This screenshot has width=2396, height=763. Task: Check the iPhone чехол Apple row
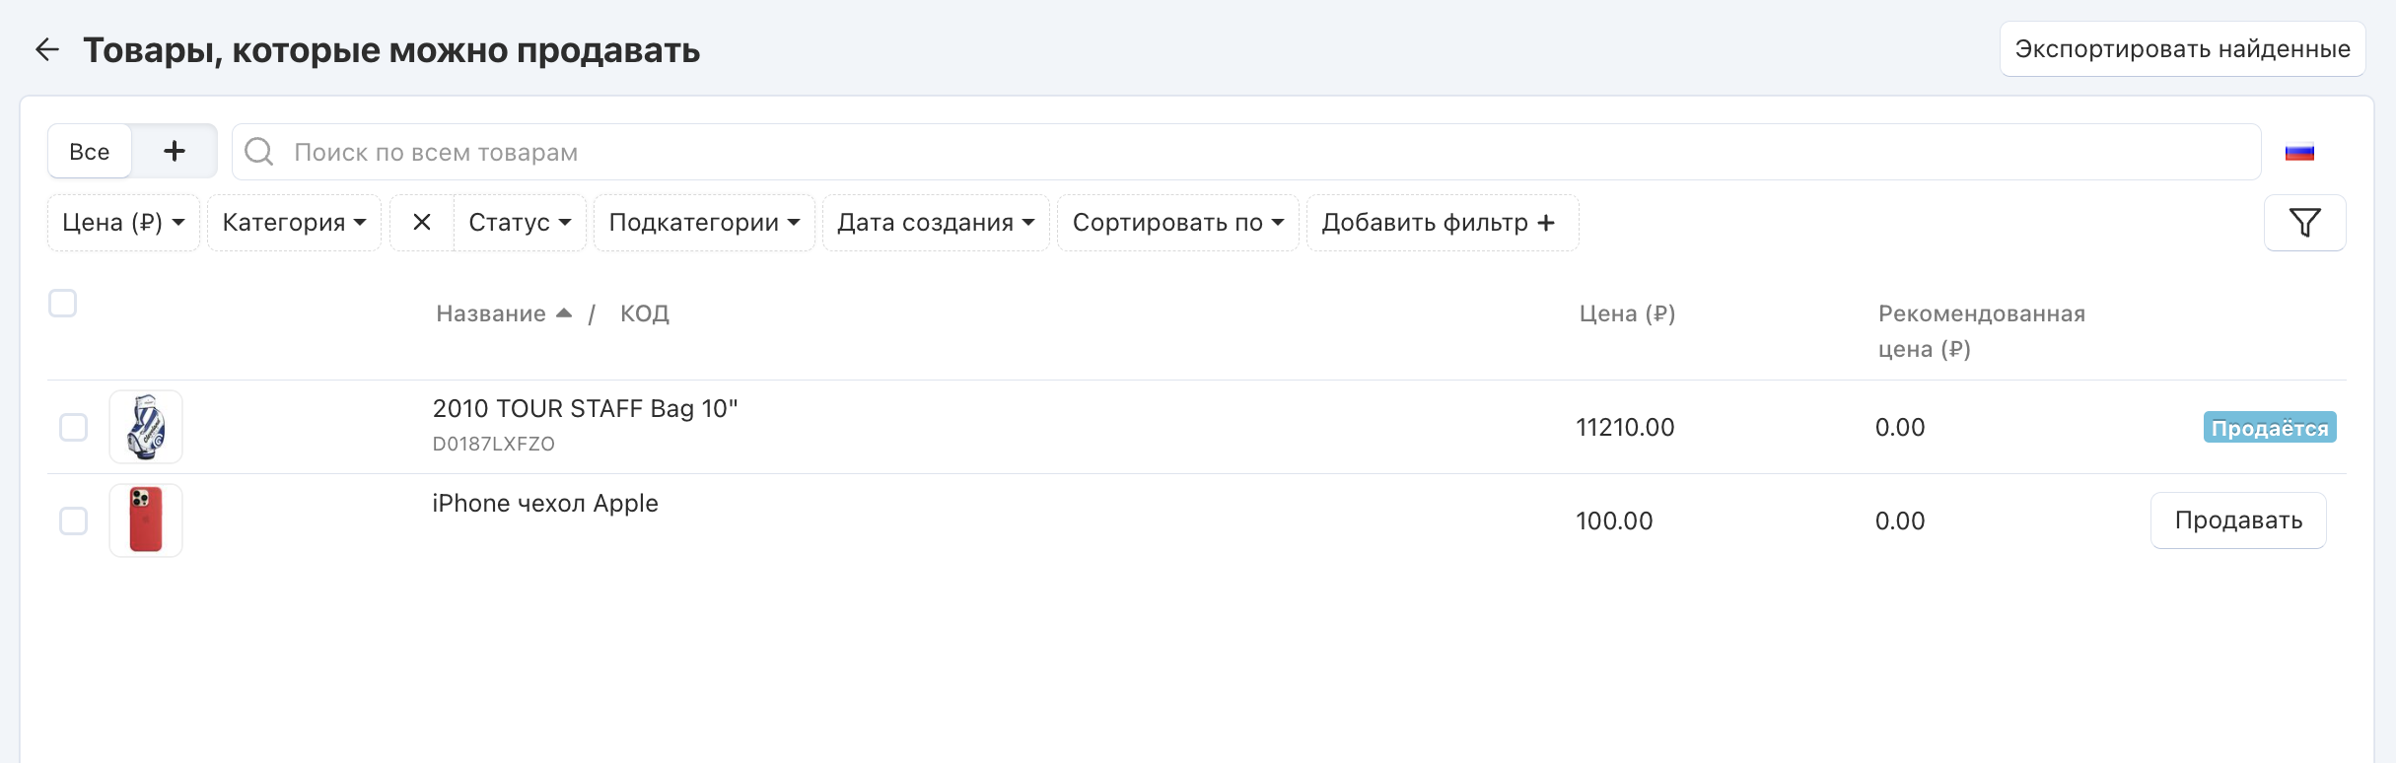point(74,520)
